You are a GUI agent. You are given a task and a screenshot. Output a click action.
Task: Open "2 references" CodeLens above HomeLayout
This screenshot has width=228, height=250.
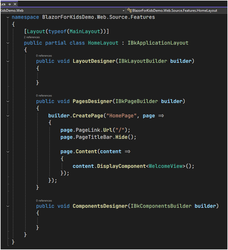click(32, 37)
